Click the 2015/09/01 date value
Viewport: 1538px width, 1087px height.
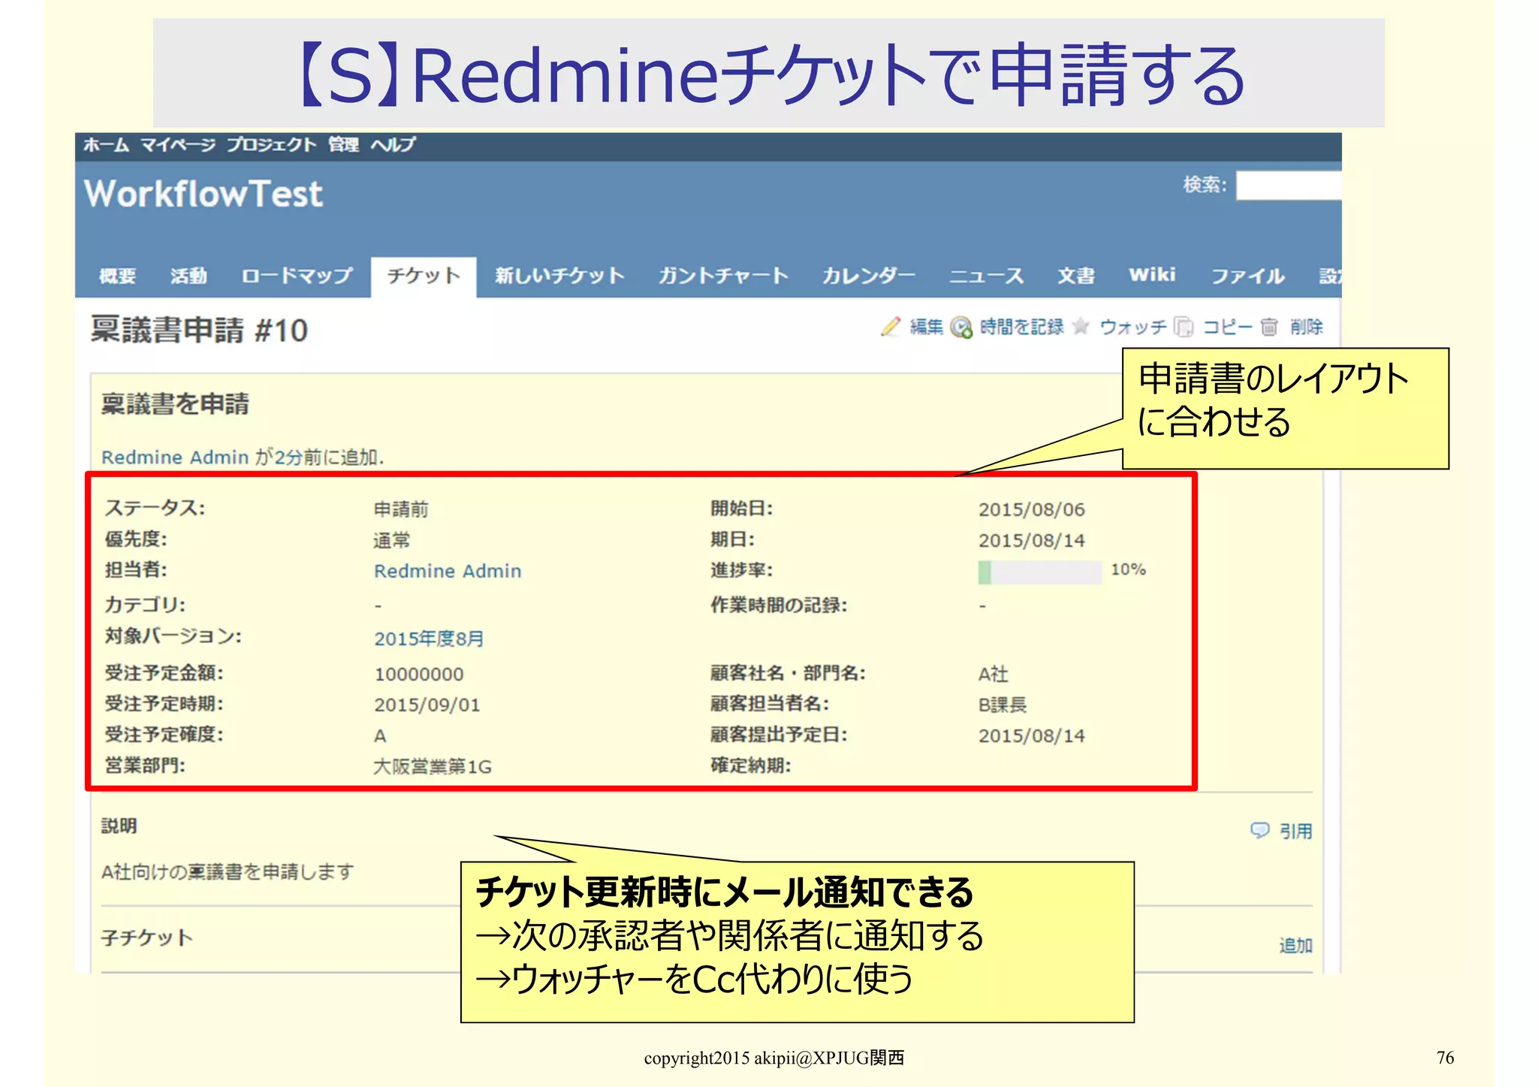coord(427,705)
